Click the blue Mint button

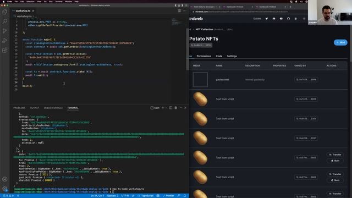[340, 42]
